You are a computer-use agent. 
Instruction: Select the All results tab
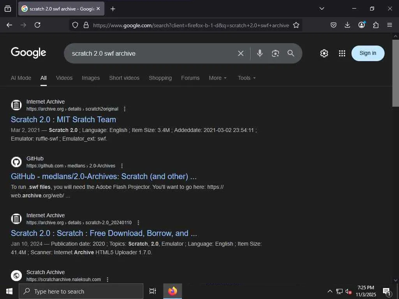(44, 78)
